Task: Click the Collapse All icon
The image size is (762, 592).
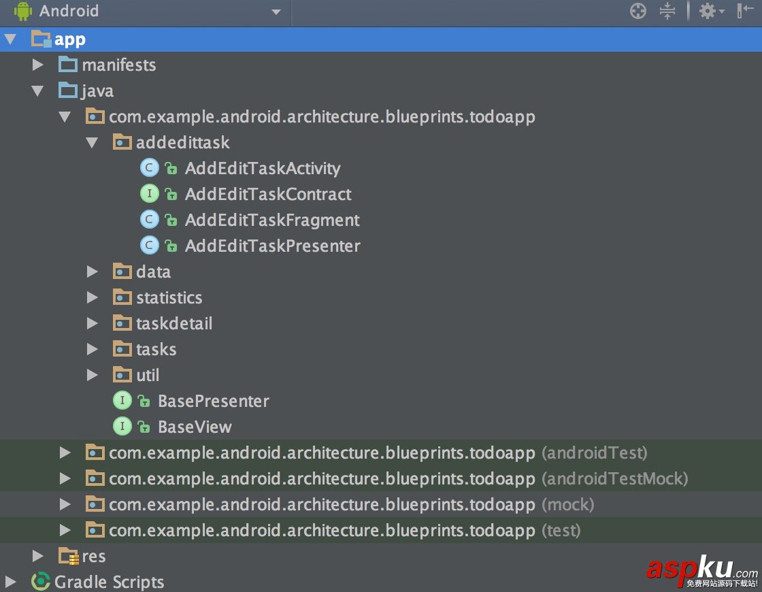Action: (x=667, y=11)
